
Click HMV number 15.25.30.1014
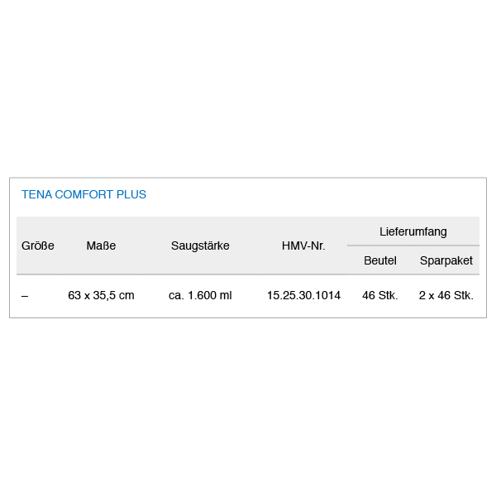(x=303, y=295)
